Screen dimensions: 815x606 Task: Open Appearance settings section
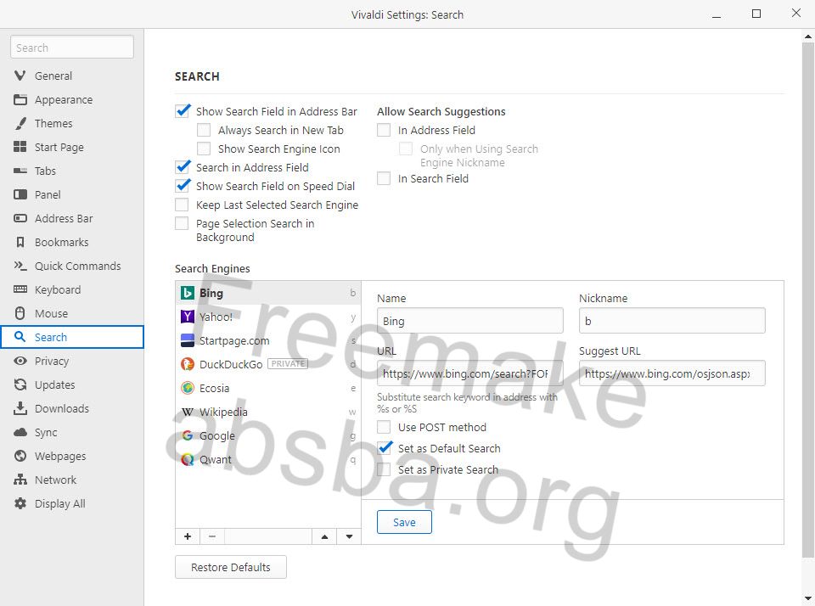(x=71, y=100)
